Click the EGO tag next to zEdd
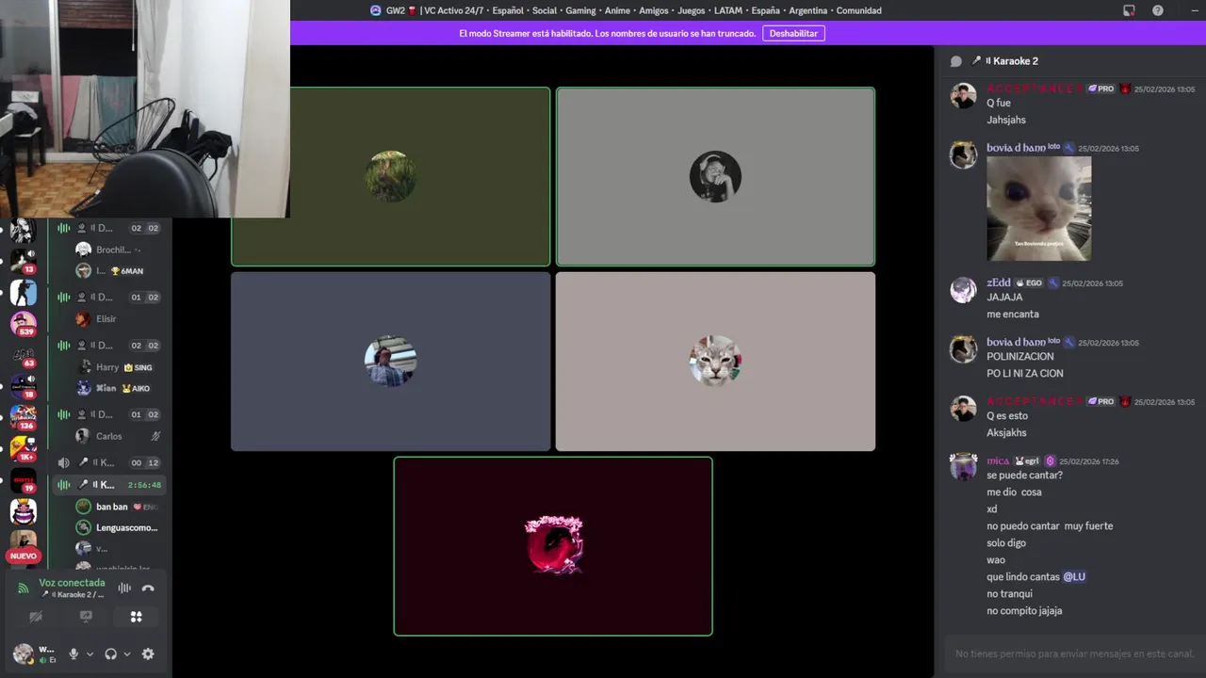This screenshot has width=1206, height=678. point(1029,282)
